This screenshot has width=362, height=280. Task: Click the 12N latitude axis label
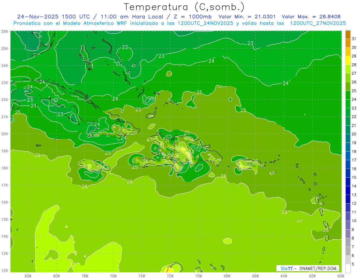coord(4,270)
